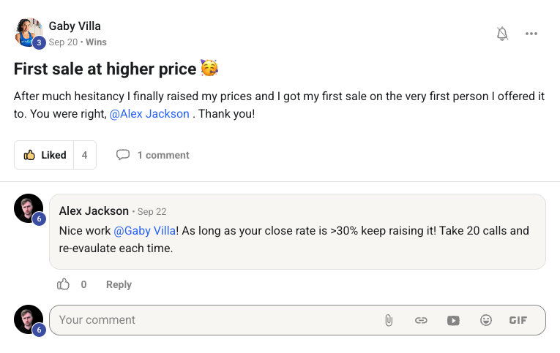This screenshot has height=353, width=560.
Task: Insert a link using the chain icon
Action: (x=421, y=320)
